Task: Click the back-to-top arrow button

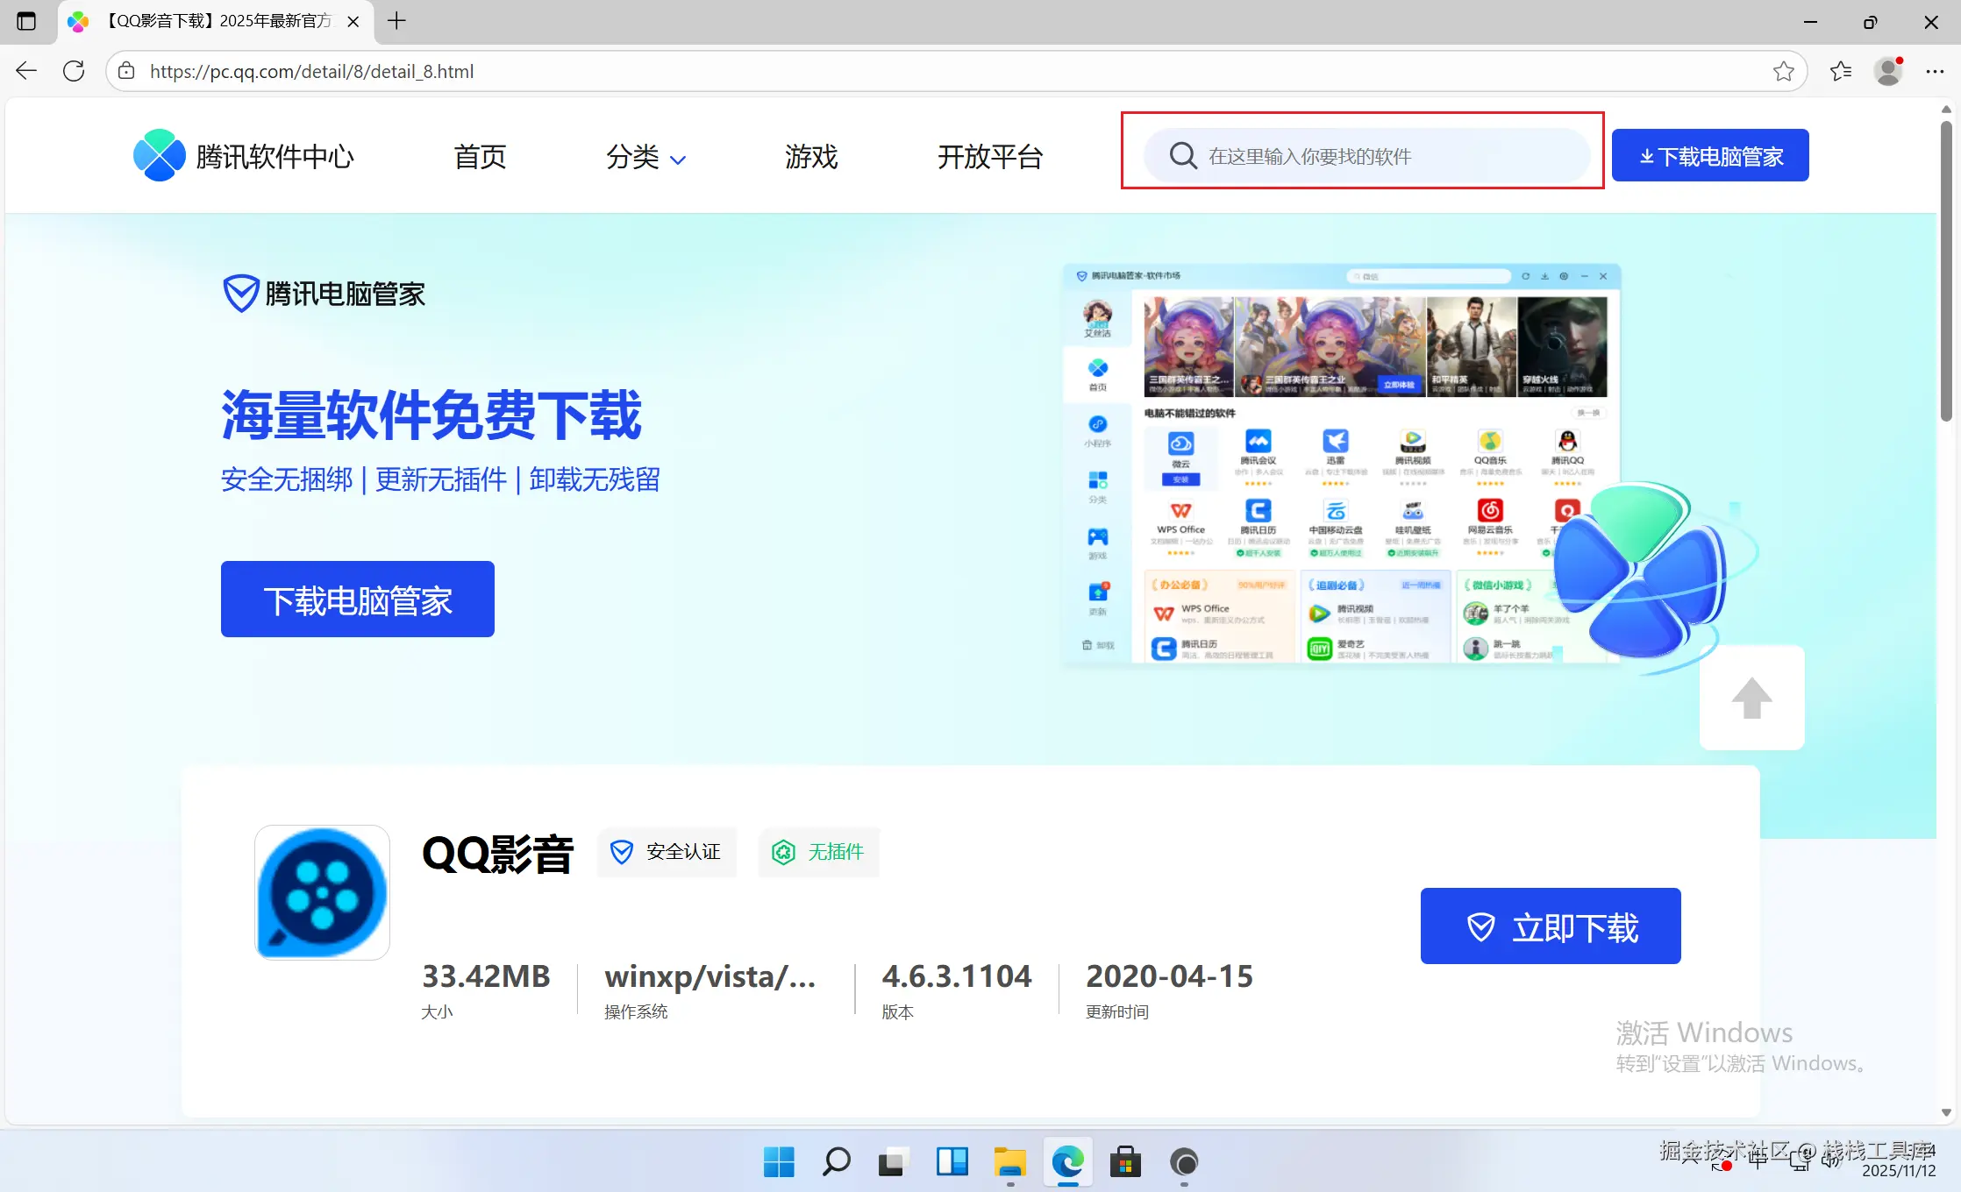Action: [x=1751, y=698]
